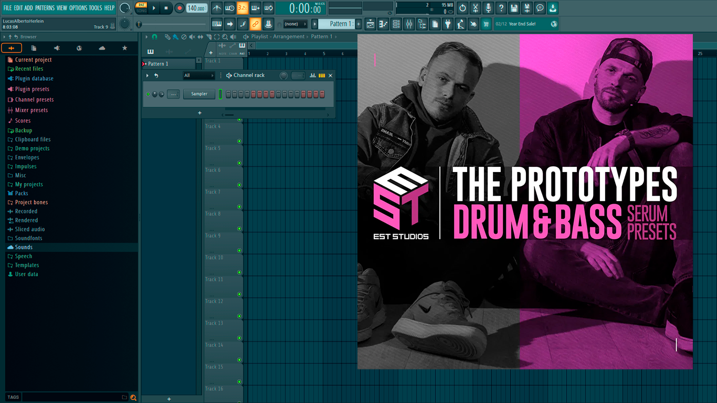Click the Sampler channel volume knob
Screen dimensions: 717x403
[x=161, y=94]
